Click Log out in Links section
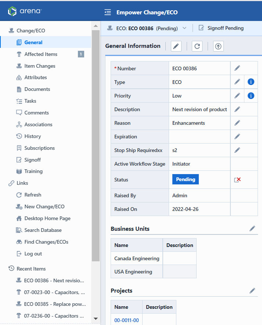This screenshot has height=325, width=262. pos(33,254)
